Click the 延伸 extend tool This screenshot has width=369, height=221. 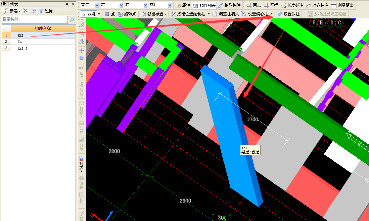pos(82,73)
